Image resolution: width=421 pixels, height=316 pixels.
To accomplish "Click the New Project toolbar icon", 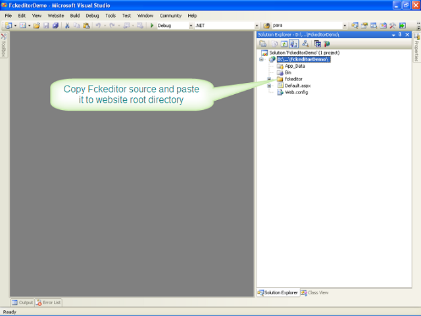I will pyautogui.click(x=9, y=26).
